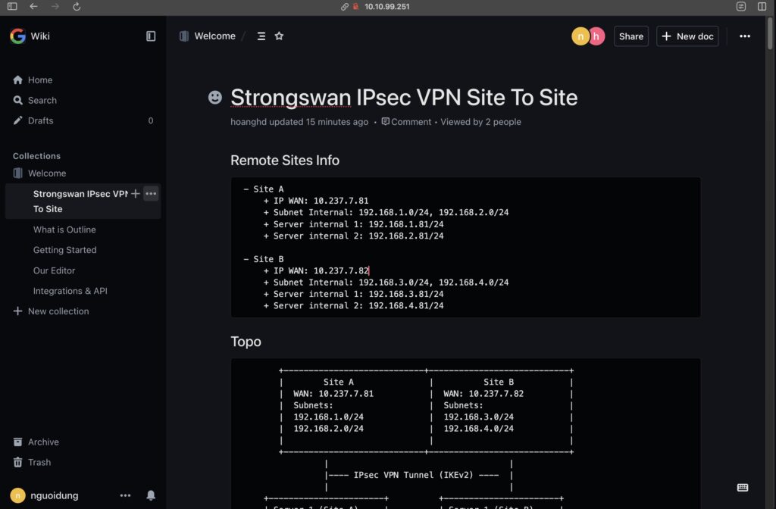Open the document options three-dot menu
The height and width of the screenshot is (509, 776).
[x=745, y=36]
